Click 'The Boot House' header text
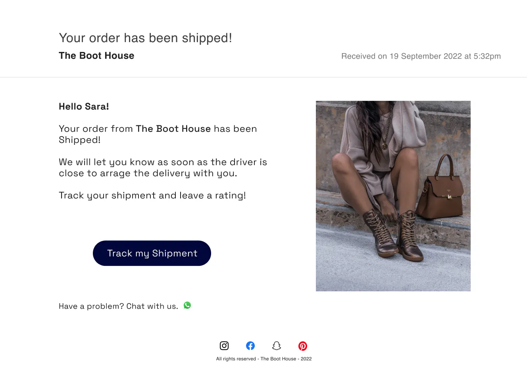The image size is (527, 375). (96, 56)
